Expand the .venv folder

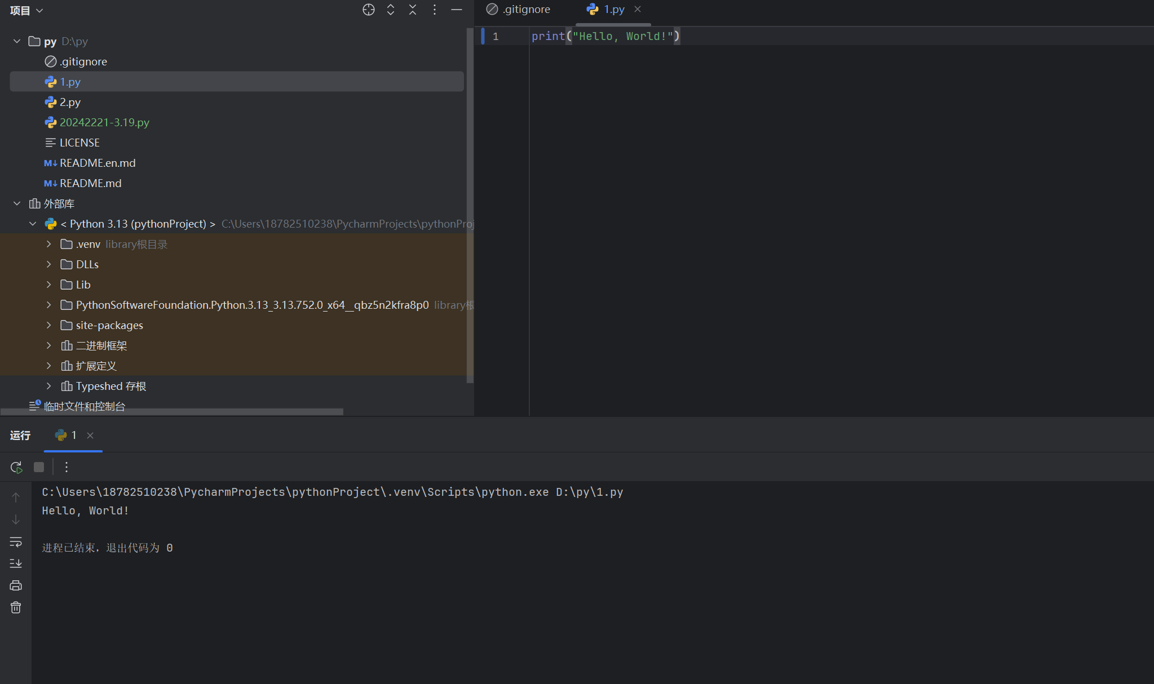[x=49, y=244]
